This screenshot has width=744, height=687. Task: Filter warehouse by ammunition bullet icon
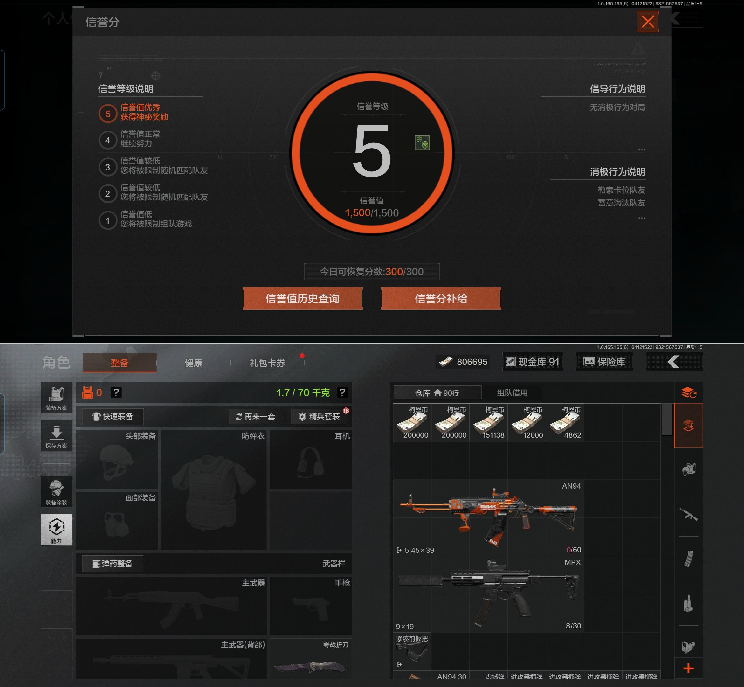click(x=688, y=603)
